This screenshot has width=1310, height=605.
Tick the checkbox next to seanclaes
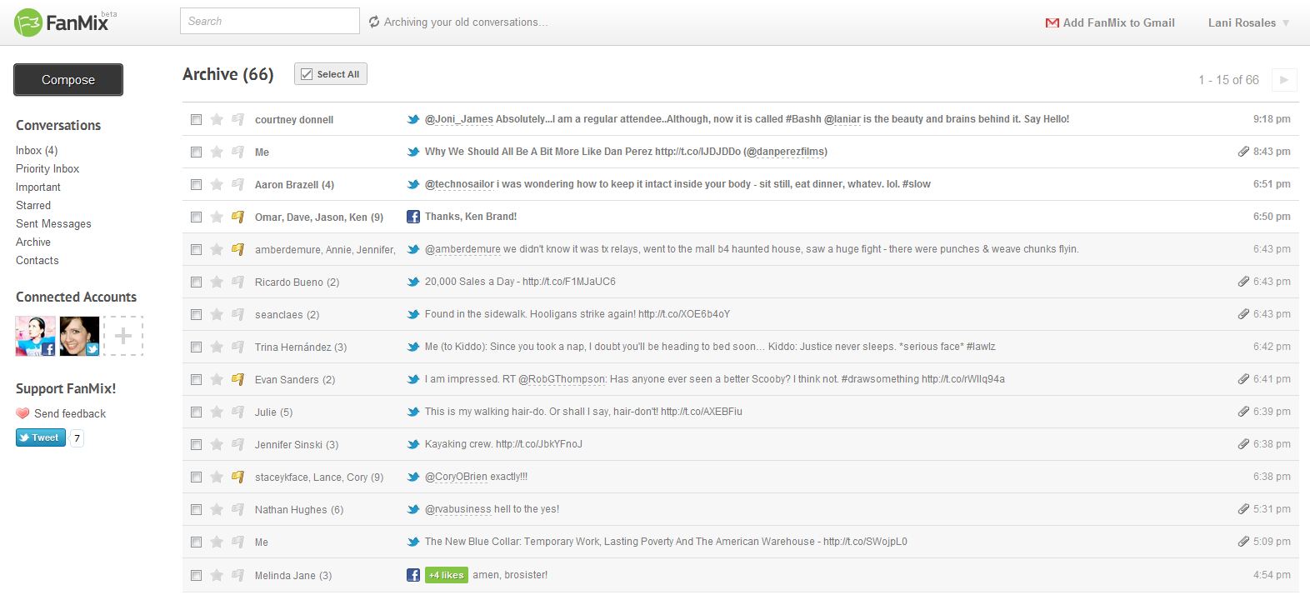(x=196, y=314)
